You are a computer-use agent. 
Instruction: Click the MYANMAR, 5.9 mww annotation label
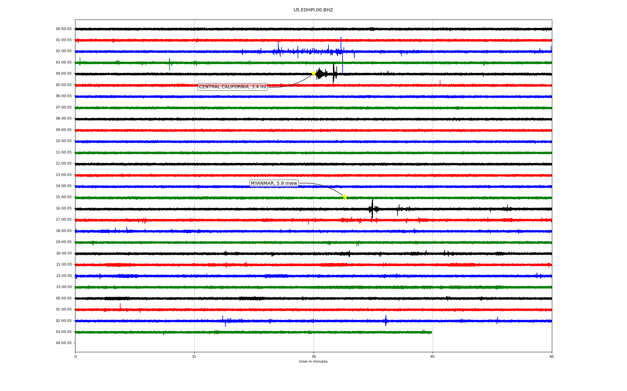click(274, 183)
